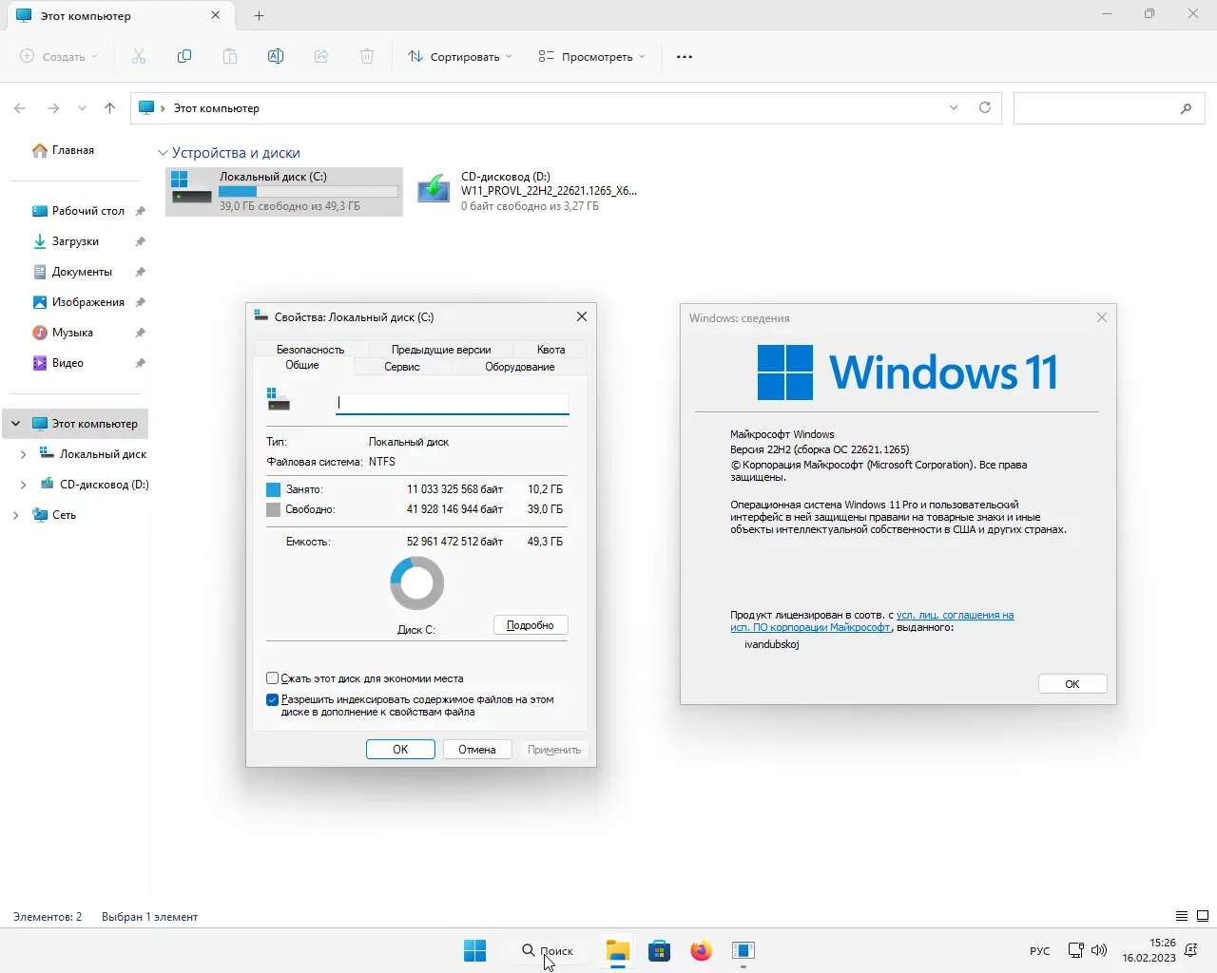Screen dimensions: 1217x973
Task: Expand 'CD-дисковод (D:)' tree node
Action: [24, 485]
